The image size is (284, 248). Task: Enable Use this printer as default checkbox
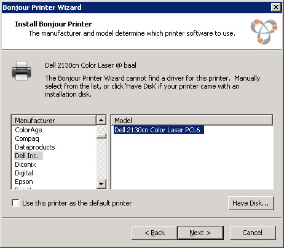coord(15,203)
